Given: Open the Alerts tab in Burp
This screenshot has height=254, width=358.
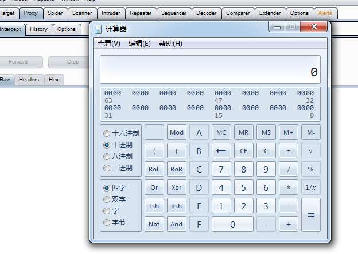Looking at the screenshot, I should pyautogui.click(x=325, y=13).
